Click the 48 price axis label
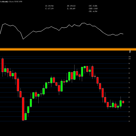 pyautogui.click(x=129, y=112)
